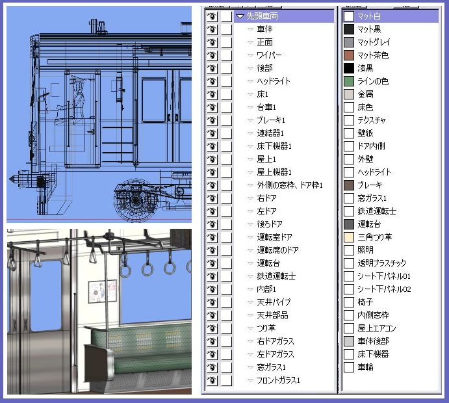
Task: Choose the マット茶色 material swatch
Action: tap(349, 55)
